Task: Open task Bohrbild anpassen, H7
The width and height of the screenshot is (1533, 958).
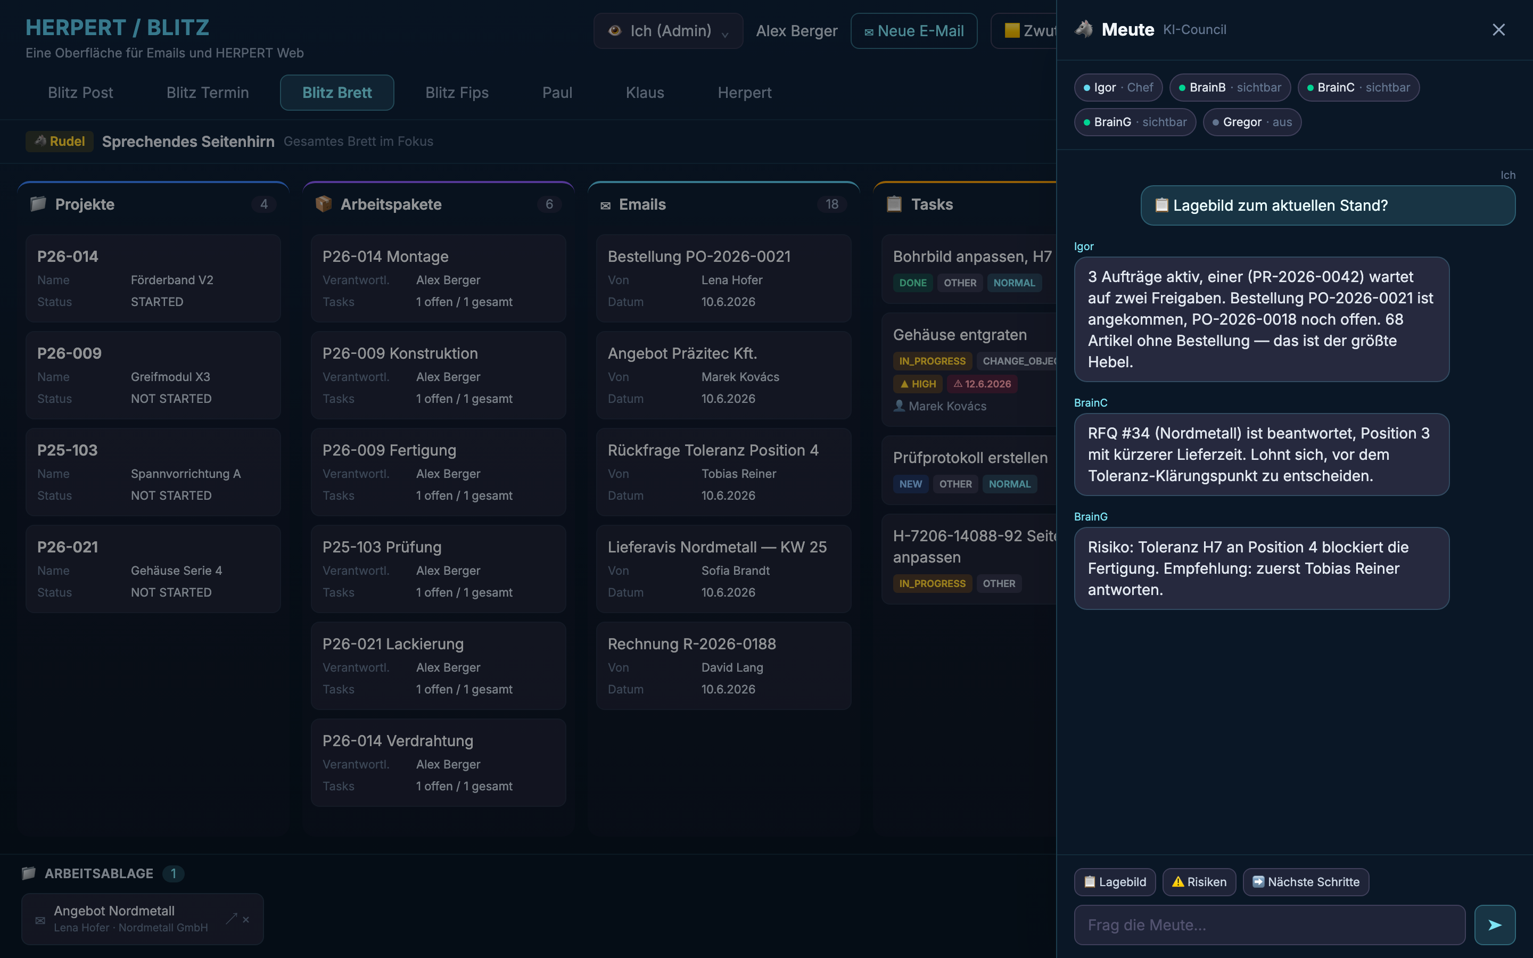Action: [969, 270]
